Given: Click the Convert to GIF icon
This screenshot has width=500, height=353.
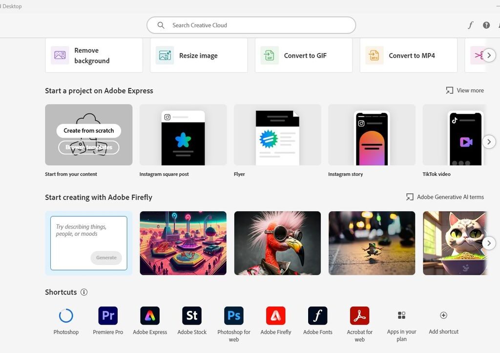Looking at the screenshot, I should click(270, 55).
